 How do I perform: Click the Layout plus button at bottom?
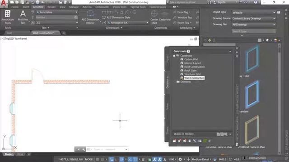click(x=29, y=154)
